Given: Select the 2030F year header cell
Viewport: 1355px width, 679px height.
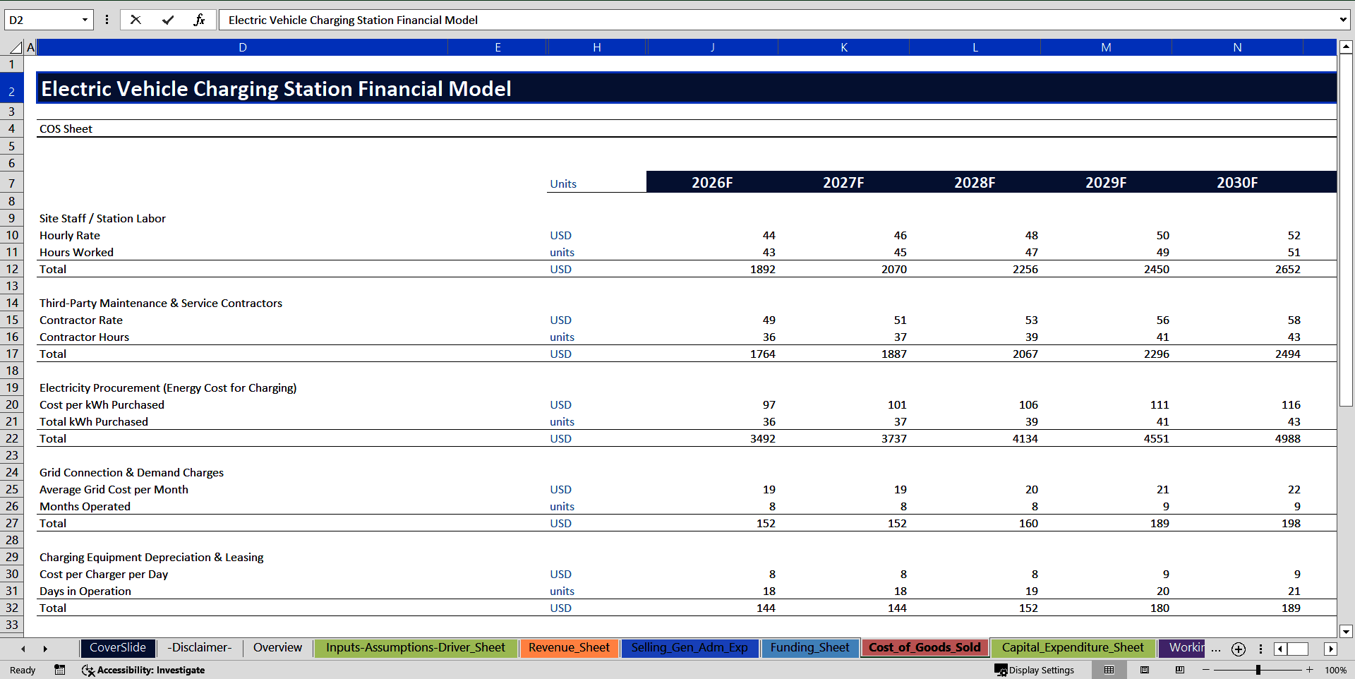Looking at the screenshot, I should pyautogui.click(x=1237, y=182).
